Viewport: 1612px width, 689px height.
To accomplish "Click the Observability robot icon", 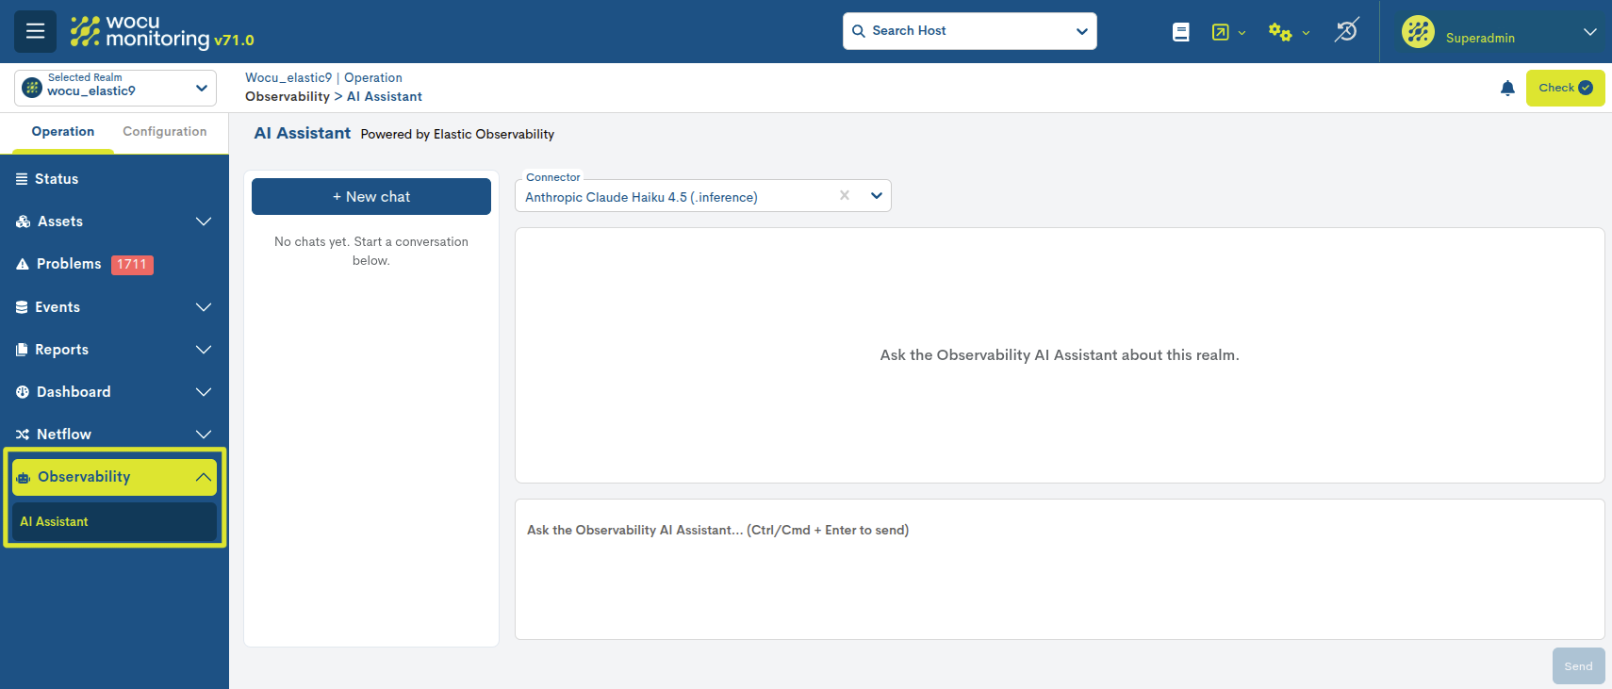I will (x=24, y=478).
